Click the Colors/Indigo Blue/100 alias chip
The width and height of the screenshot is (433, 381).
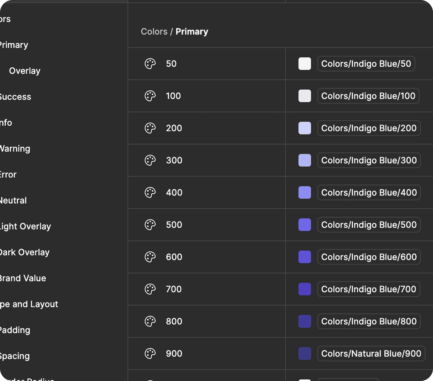[x=368, y=96]
